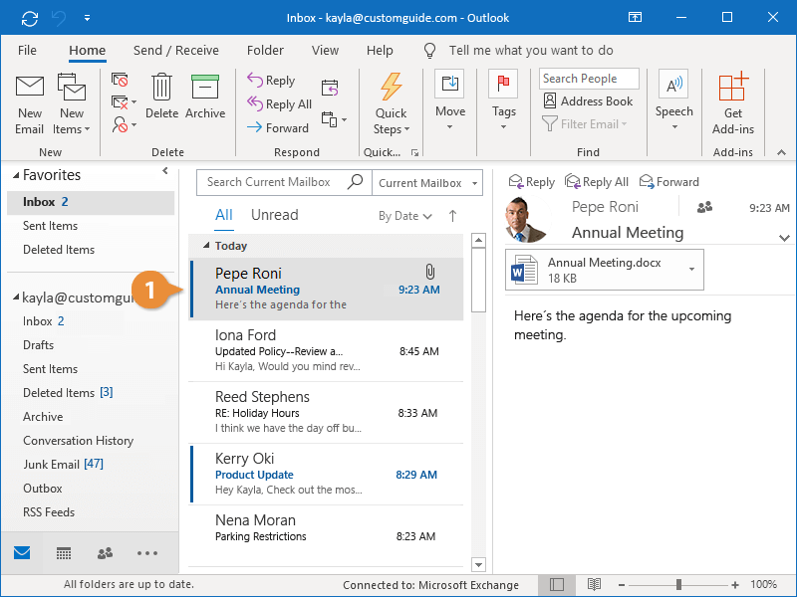The width and height of the screenshot is (797, 597).
Task: Create a New Email
Action: 30,105
